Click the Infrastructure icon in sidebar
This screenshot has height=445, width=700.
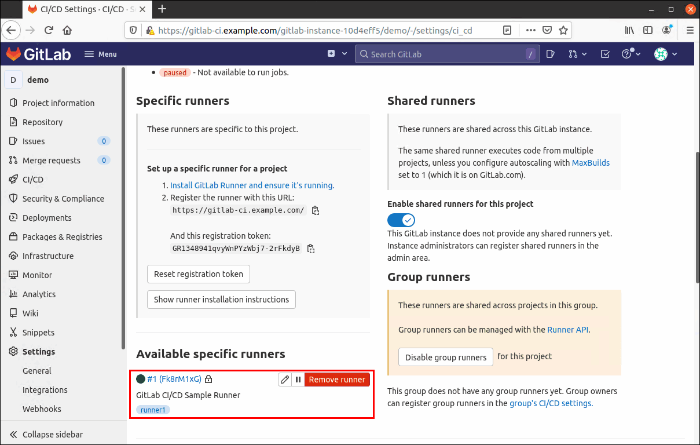(13, 256)
